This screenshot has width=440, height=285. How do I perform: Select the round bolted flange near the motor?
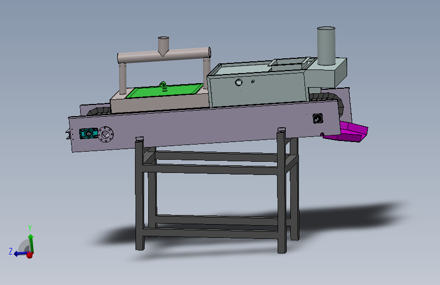[106, 134]
